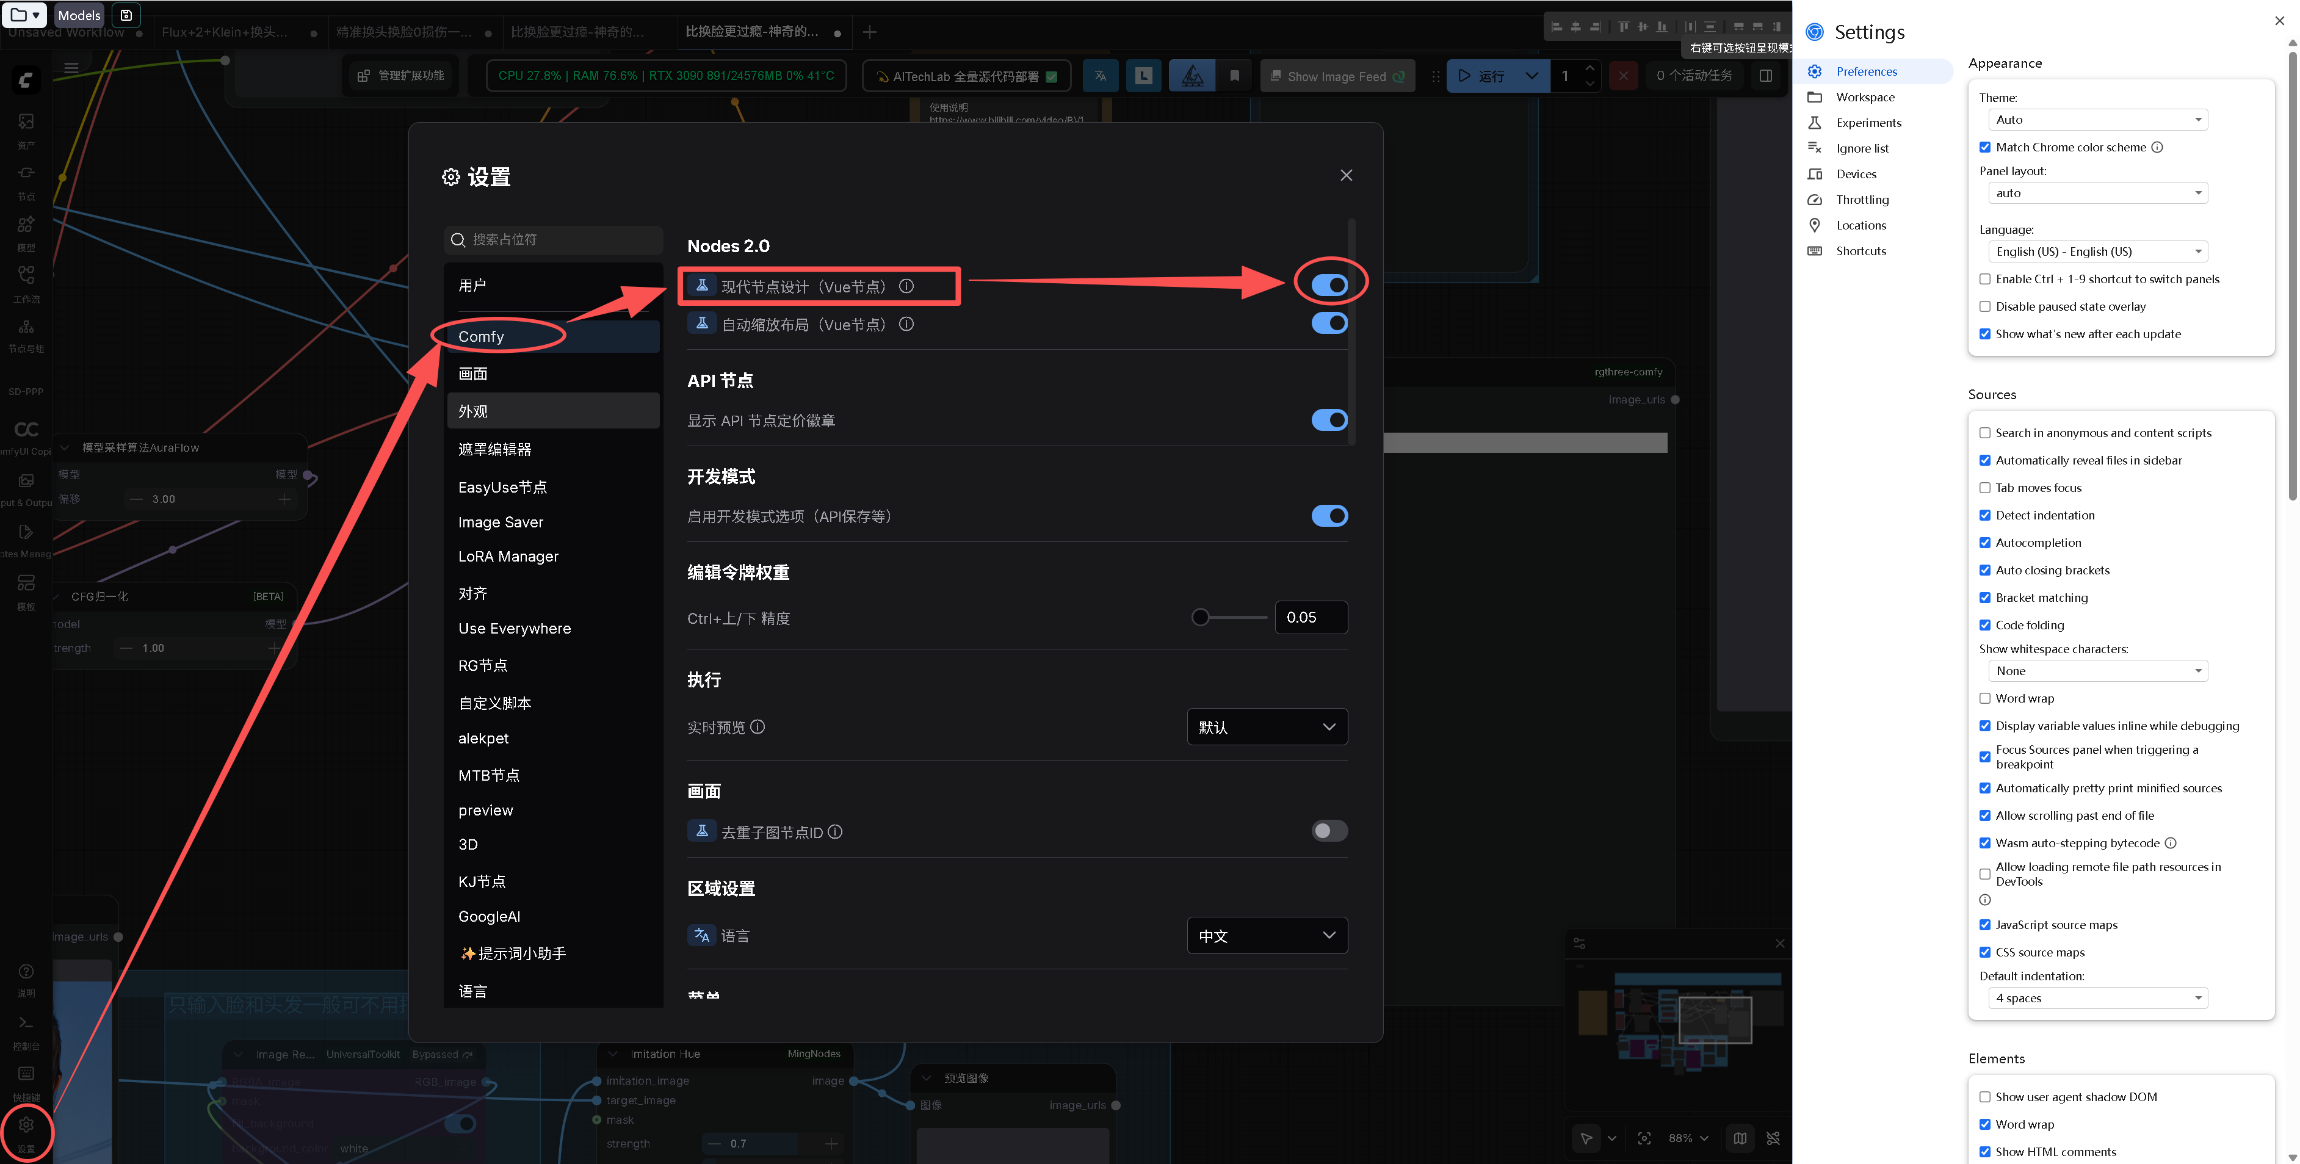This screenshot has width=2300, height=1164.
Task: Open the DevTools Theme Auto dropdown
Action: coord(2097,120)
